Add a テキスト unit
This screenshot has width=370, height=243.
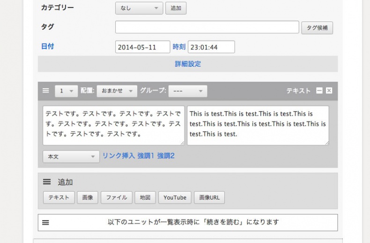point(59,198)
